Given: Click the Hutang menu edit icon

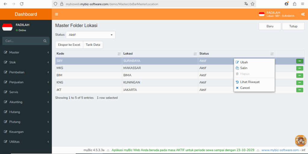Looking at the screenshot, I should point(5,112).
